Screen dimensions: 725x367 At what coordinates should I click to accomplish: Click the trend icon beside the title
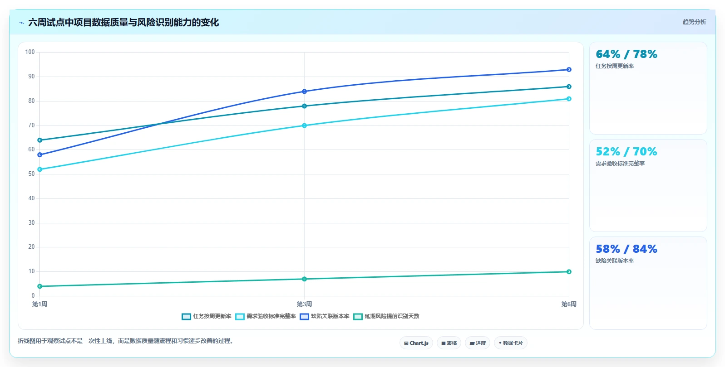click(x=21, y=23)
